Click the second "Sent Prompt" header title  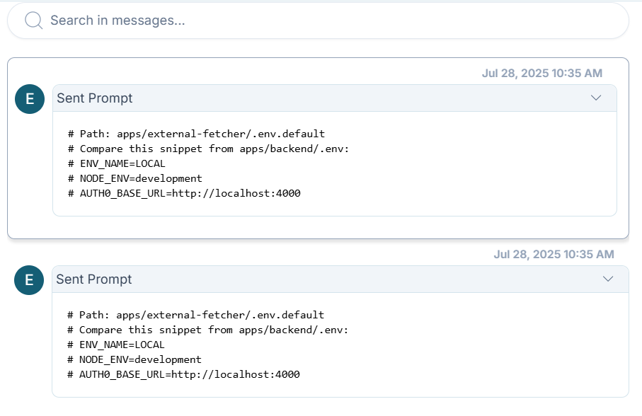point(94,279)
